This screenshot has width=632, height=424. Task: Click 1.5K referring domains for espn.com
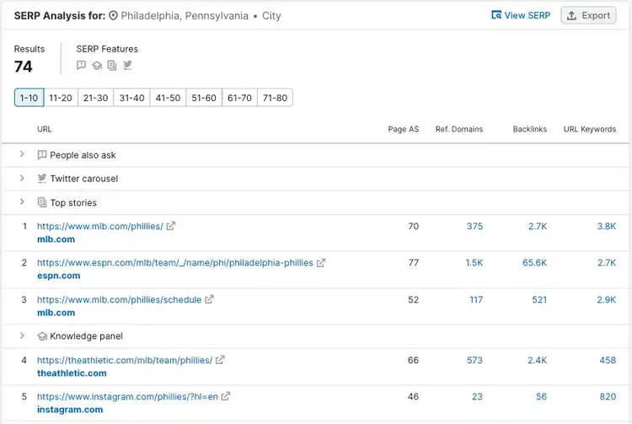click(x=474, y=263)
